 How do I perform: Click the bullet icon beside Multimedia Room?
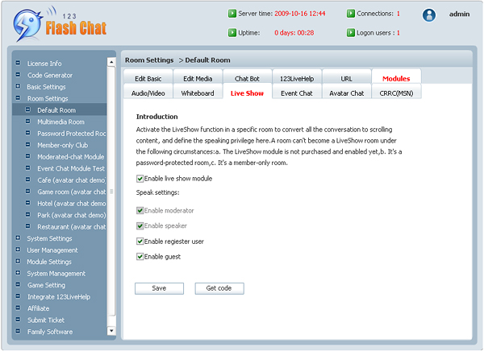click(x=27, y=121)
